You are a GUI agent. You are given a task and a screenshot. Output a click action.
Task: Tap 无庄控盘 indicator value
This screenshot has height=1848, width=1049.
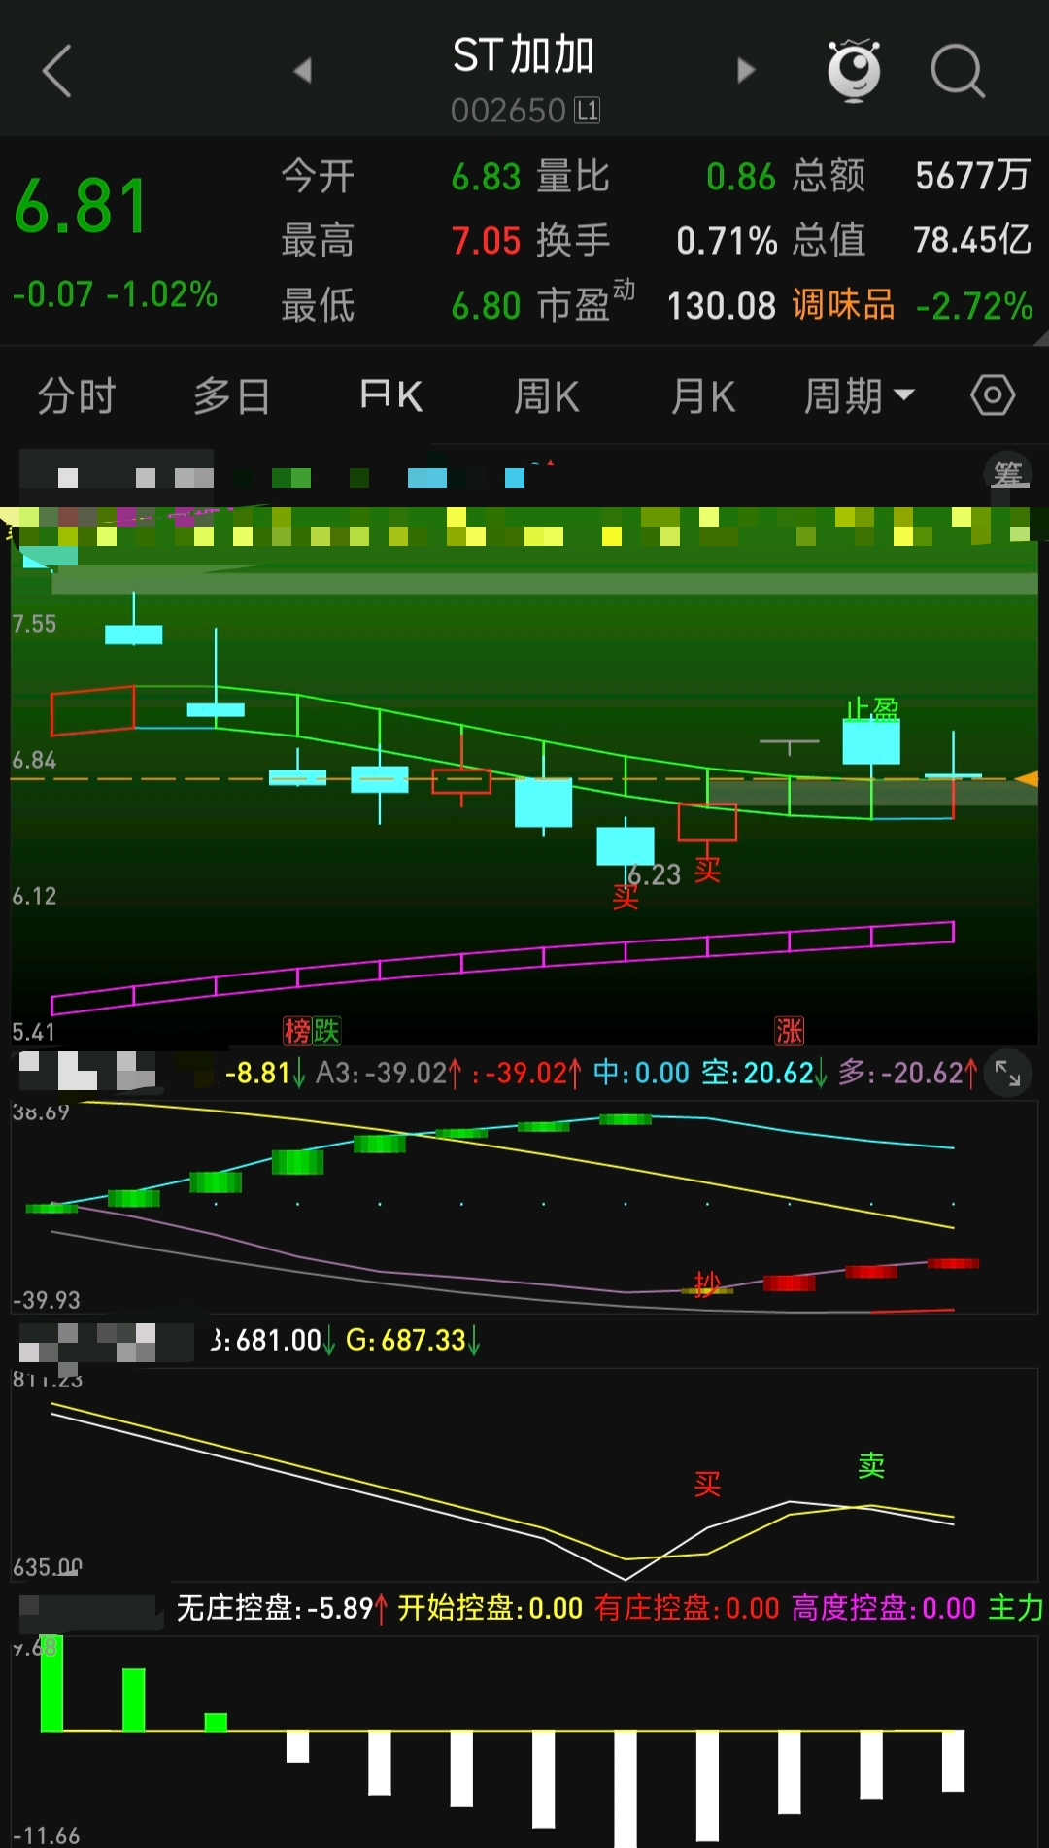[283, 1608]
